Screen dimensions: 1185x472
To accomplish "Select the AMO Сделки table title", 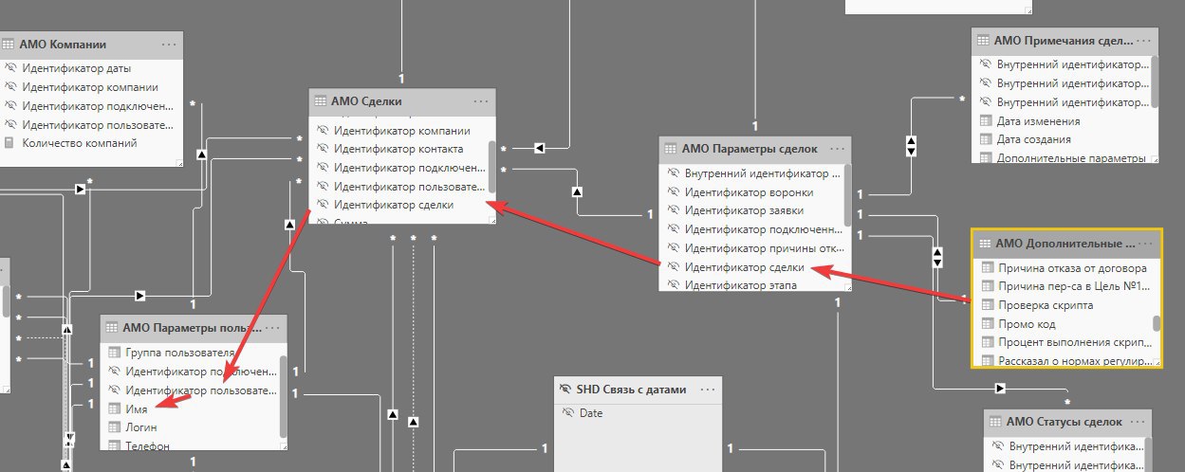I will pyautogui.click(x=366, y=101).
